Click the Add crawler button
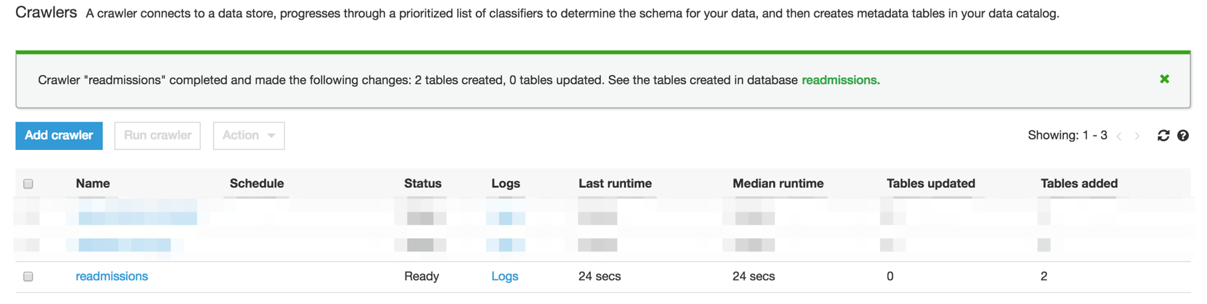1207x304 pixels. pyautogui.click(x=59, y=135)
